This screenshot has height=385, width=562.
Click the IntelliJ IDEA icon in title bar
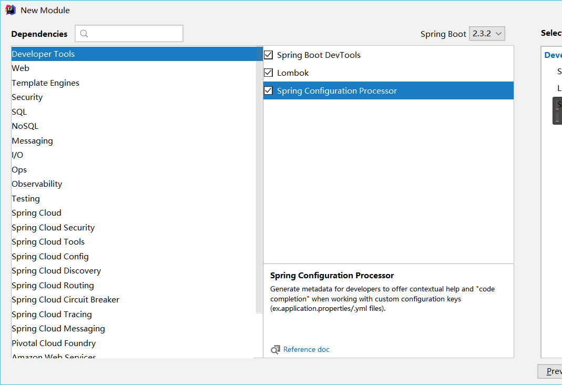[11, 10]
